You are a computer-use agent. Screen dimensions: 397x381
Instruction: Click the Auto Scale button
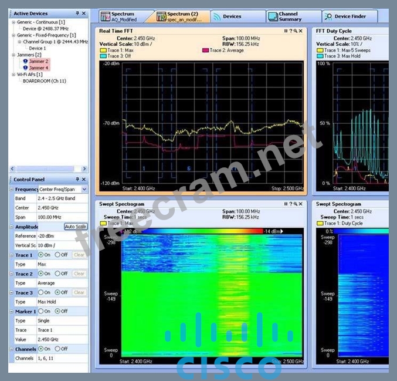(x=75, y=227)
